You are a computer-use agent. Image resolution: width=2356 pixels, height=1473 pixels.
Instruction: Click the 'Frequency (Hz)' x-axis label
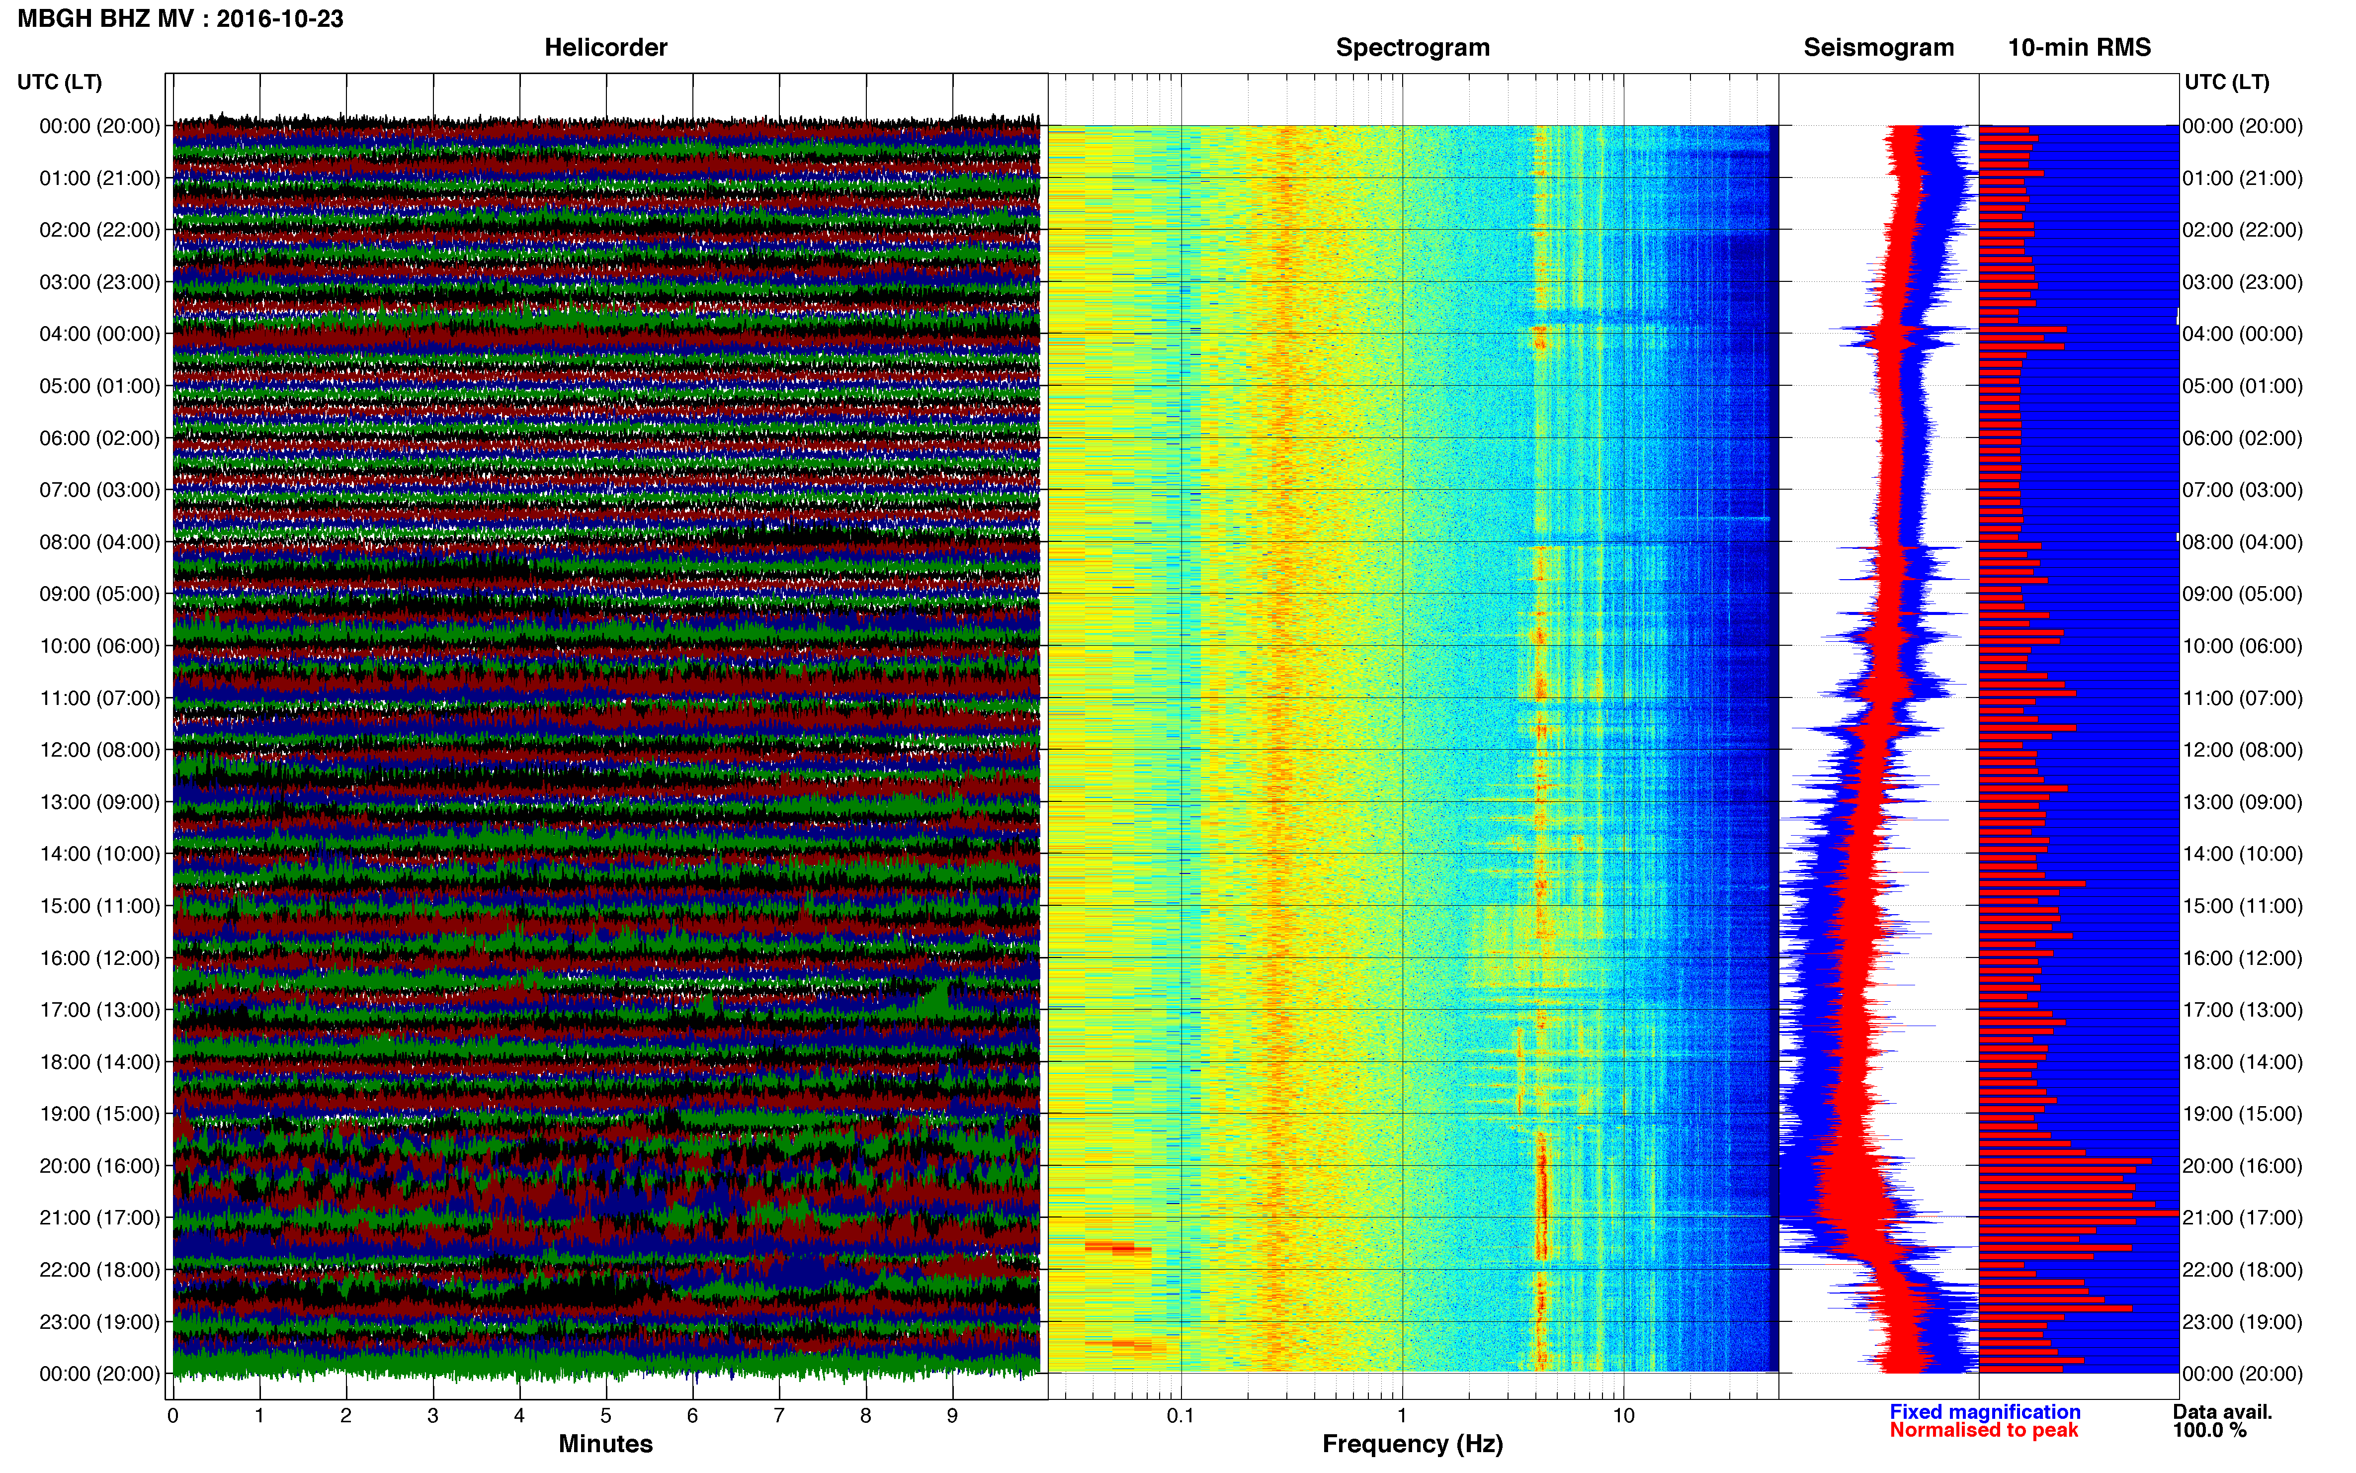pyautogui.click(x=1412, y=1444)
